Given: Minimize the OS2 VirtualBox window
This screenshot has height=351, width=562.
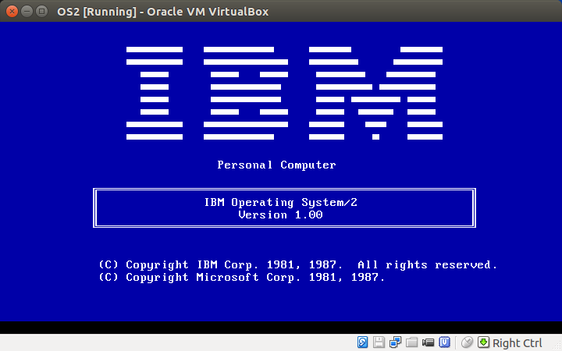Looking at the screenshot, I should [x=27, y=12].
